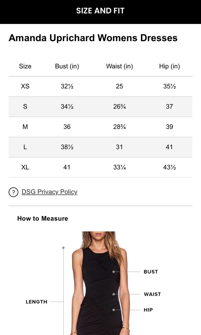Click the Waist (in) column header
Screen dimensions: 201x335
pos(119,66)
